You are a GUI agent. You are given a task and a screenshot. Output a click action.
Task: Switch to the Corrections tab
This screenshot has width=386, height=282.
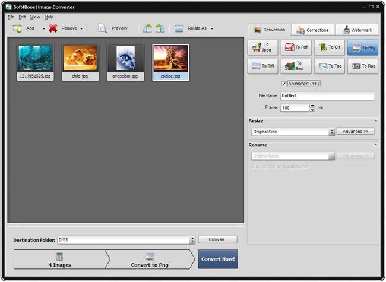pyautogui.click(x=312, y=30)
